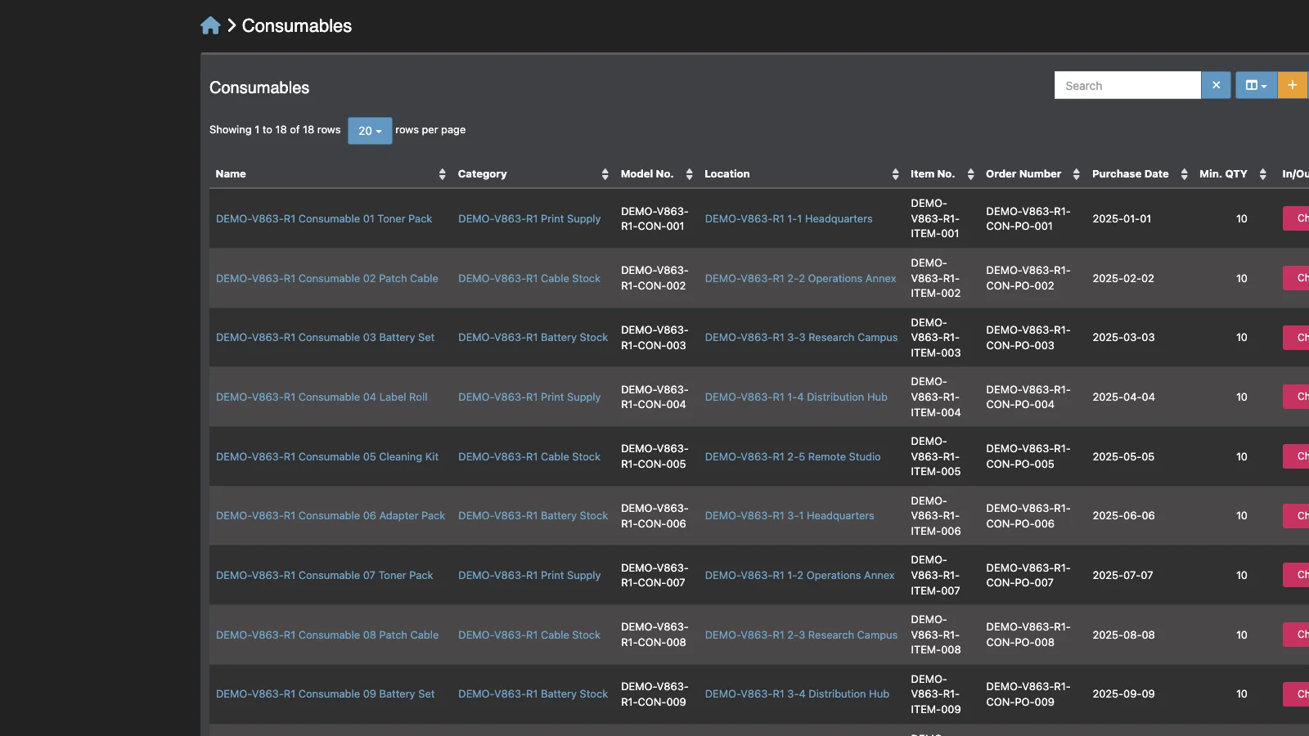Open Consumable 06 Adapter Pack link
Image resolution: width=1309 pixels, height=736 pixels.
[x=331, y=515]
